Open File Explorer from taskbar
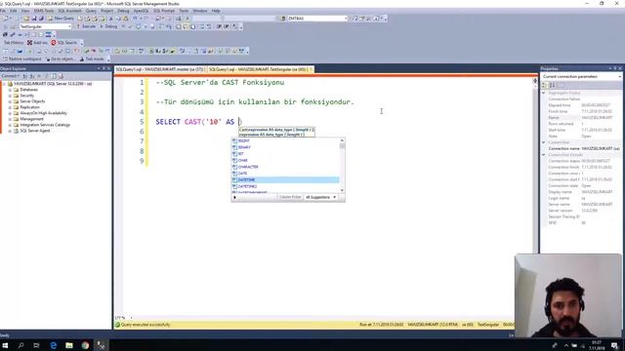The image size is (625, 351). pyautogui.click(x=69, y=345)
